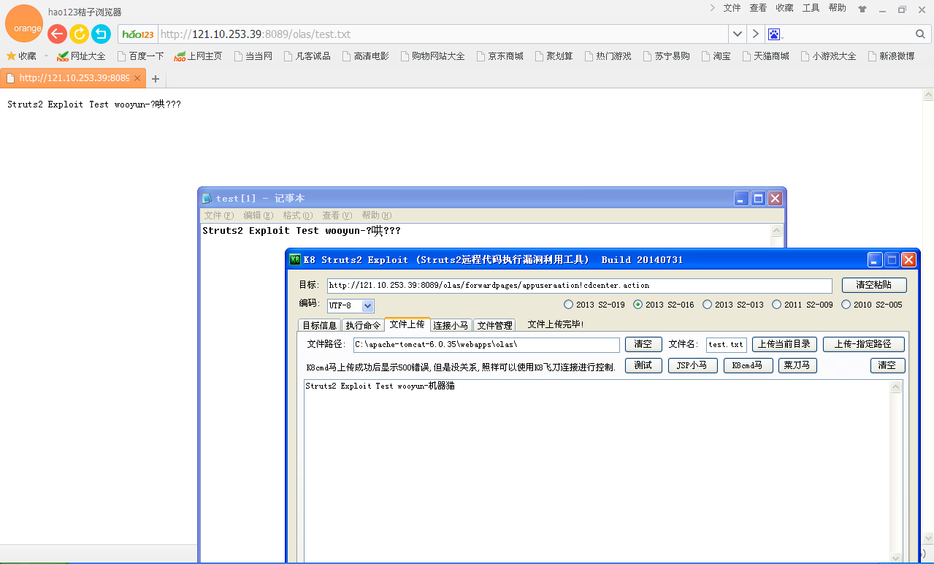
Task: Open Notepad 编辑 menu
Action: pos(259,216)
